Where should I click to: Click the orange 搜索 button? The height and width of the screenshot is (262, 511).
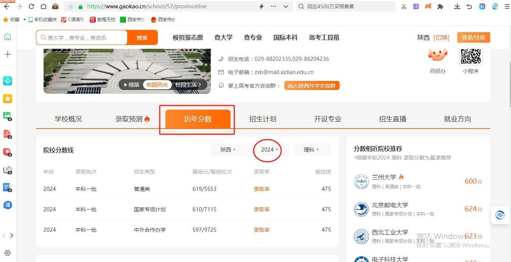pyautogui.click(x=142, y=38)
